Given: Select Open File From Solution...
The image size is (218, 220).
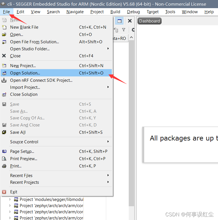Looking at the screenshot, I should [56, 42].
